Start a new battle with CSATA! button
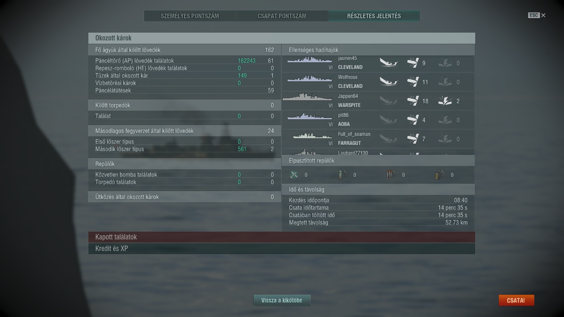564x317 pixels. 516,300
